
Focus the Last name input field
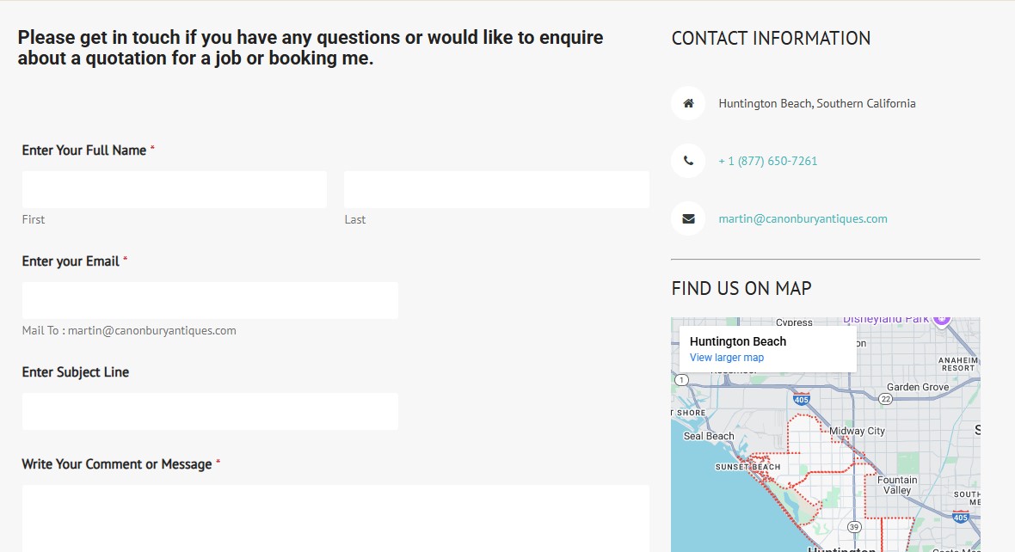point(496,189)
